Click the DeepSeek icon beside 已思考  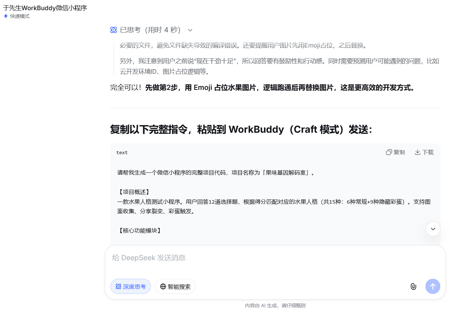coord(114,30)
